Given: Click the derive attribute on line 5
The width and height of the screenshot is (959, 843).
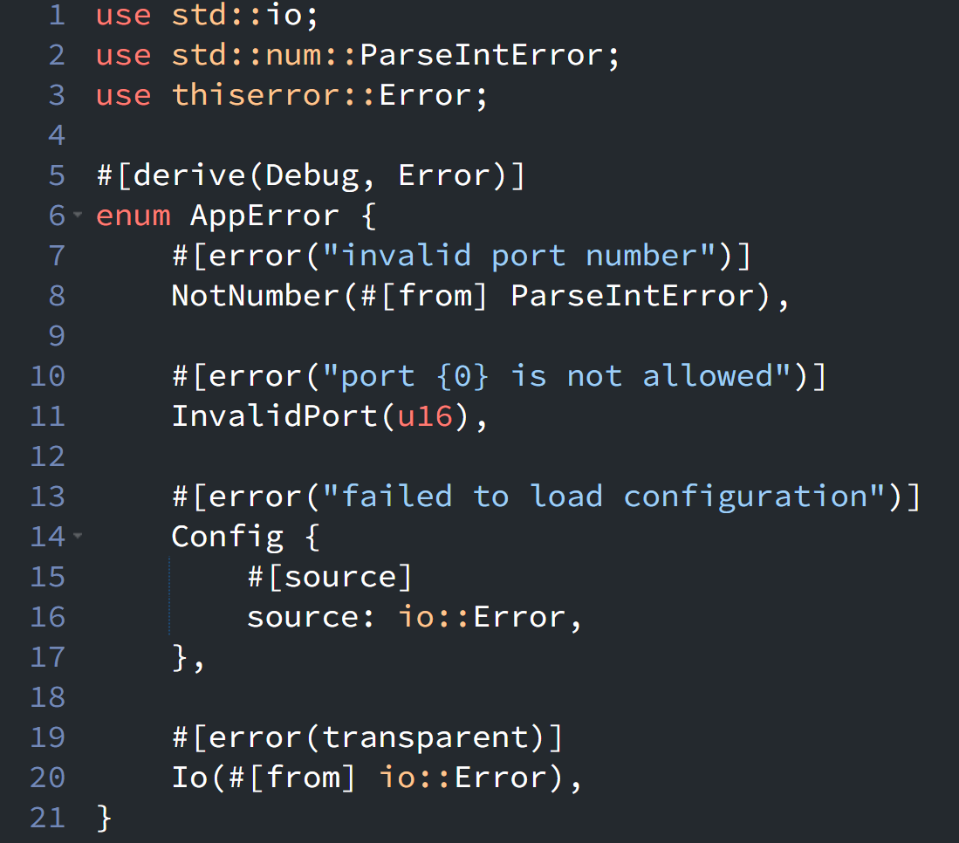Looking at the screenshot, I should pos(311,175).
